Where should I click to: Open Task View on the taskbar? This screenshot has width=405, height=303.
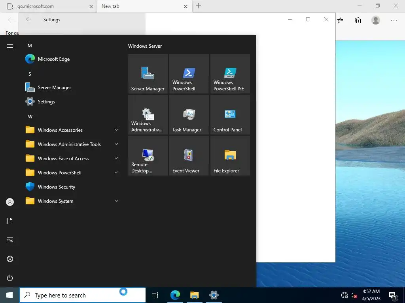(155, 295)
